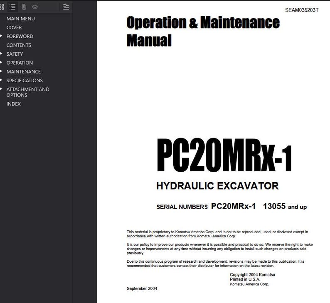Open the MAINTENANCE bookmark
Viewport: 330px width, 303px height.
[24, 72]
